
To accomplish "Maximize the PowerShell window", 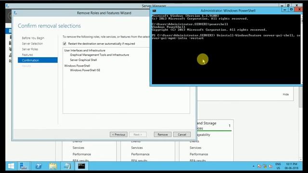I will [291, 10].
